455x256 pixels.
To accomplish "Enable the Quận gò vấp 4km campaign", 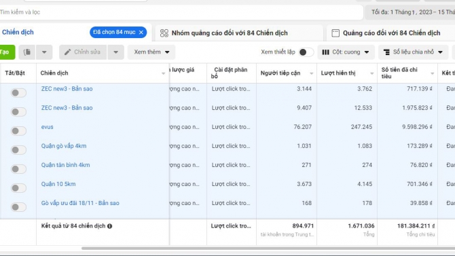I will click(x=18, y=150).
